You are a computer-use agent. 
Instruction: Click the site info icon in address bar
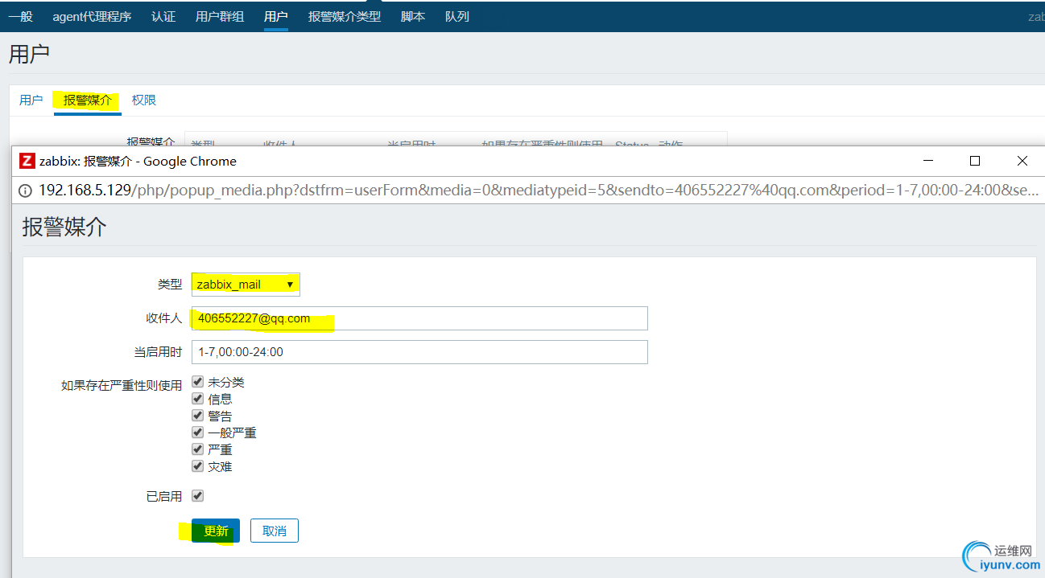click(x=25, y=191)
